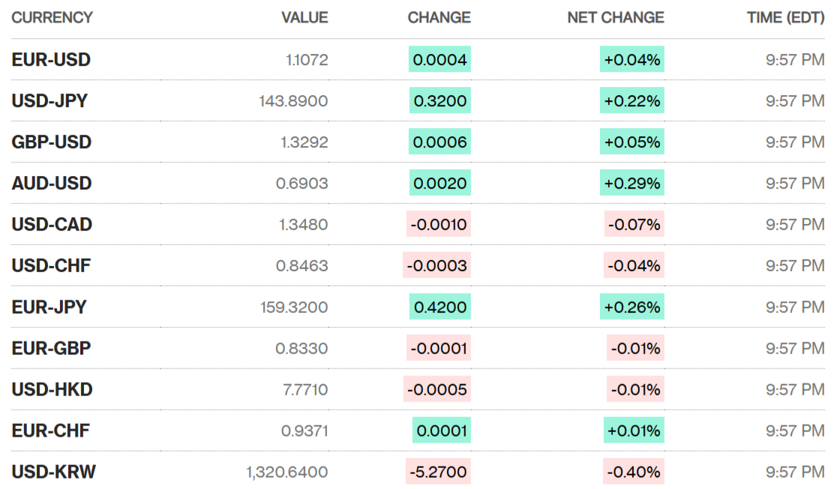Click the NET CHANGE column header
837x489 pixels.
click(x=616, y=17)
